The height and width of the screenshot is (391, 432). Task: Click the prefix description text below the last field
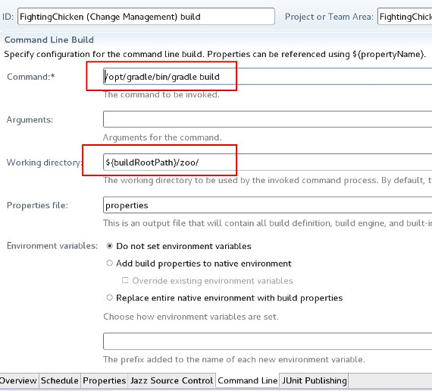[234, 359]
